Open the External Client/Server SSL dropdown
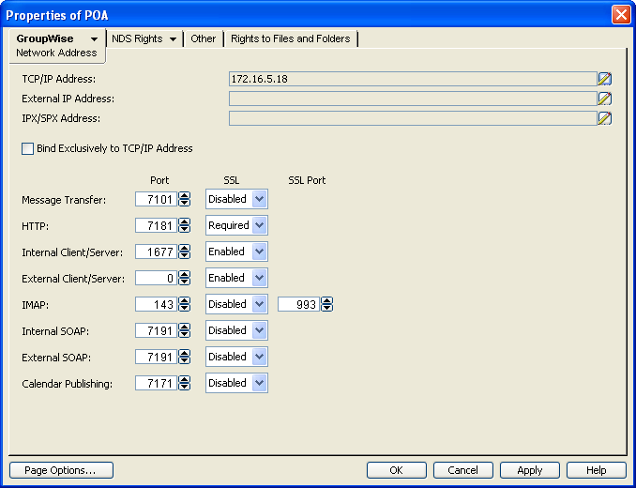636x488 pixels. 259,279
